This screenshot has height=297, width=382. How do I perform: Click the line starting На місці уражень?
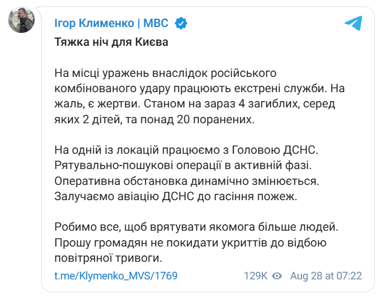point(165,75)
